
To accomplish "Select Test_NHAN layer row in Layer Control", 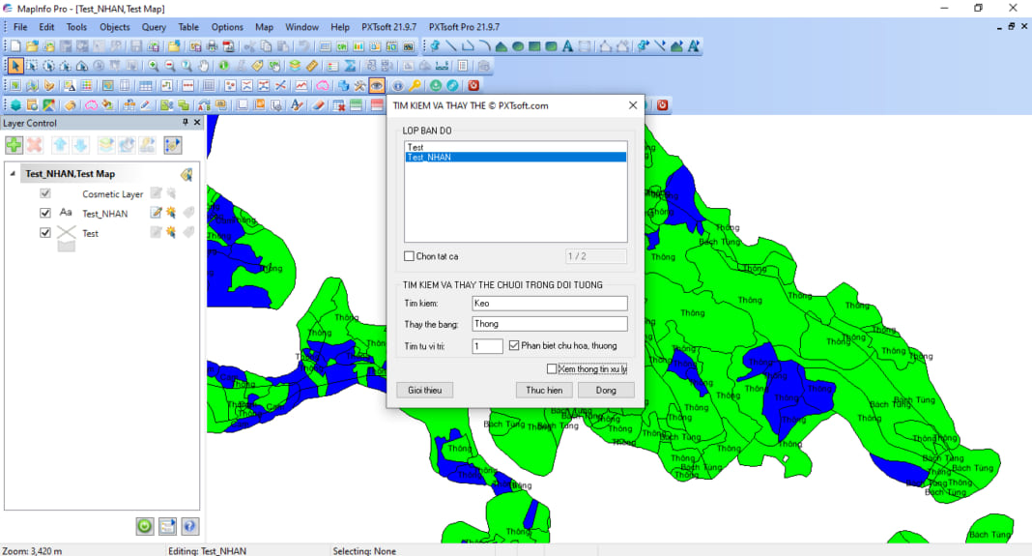I will 104,214.
